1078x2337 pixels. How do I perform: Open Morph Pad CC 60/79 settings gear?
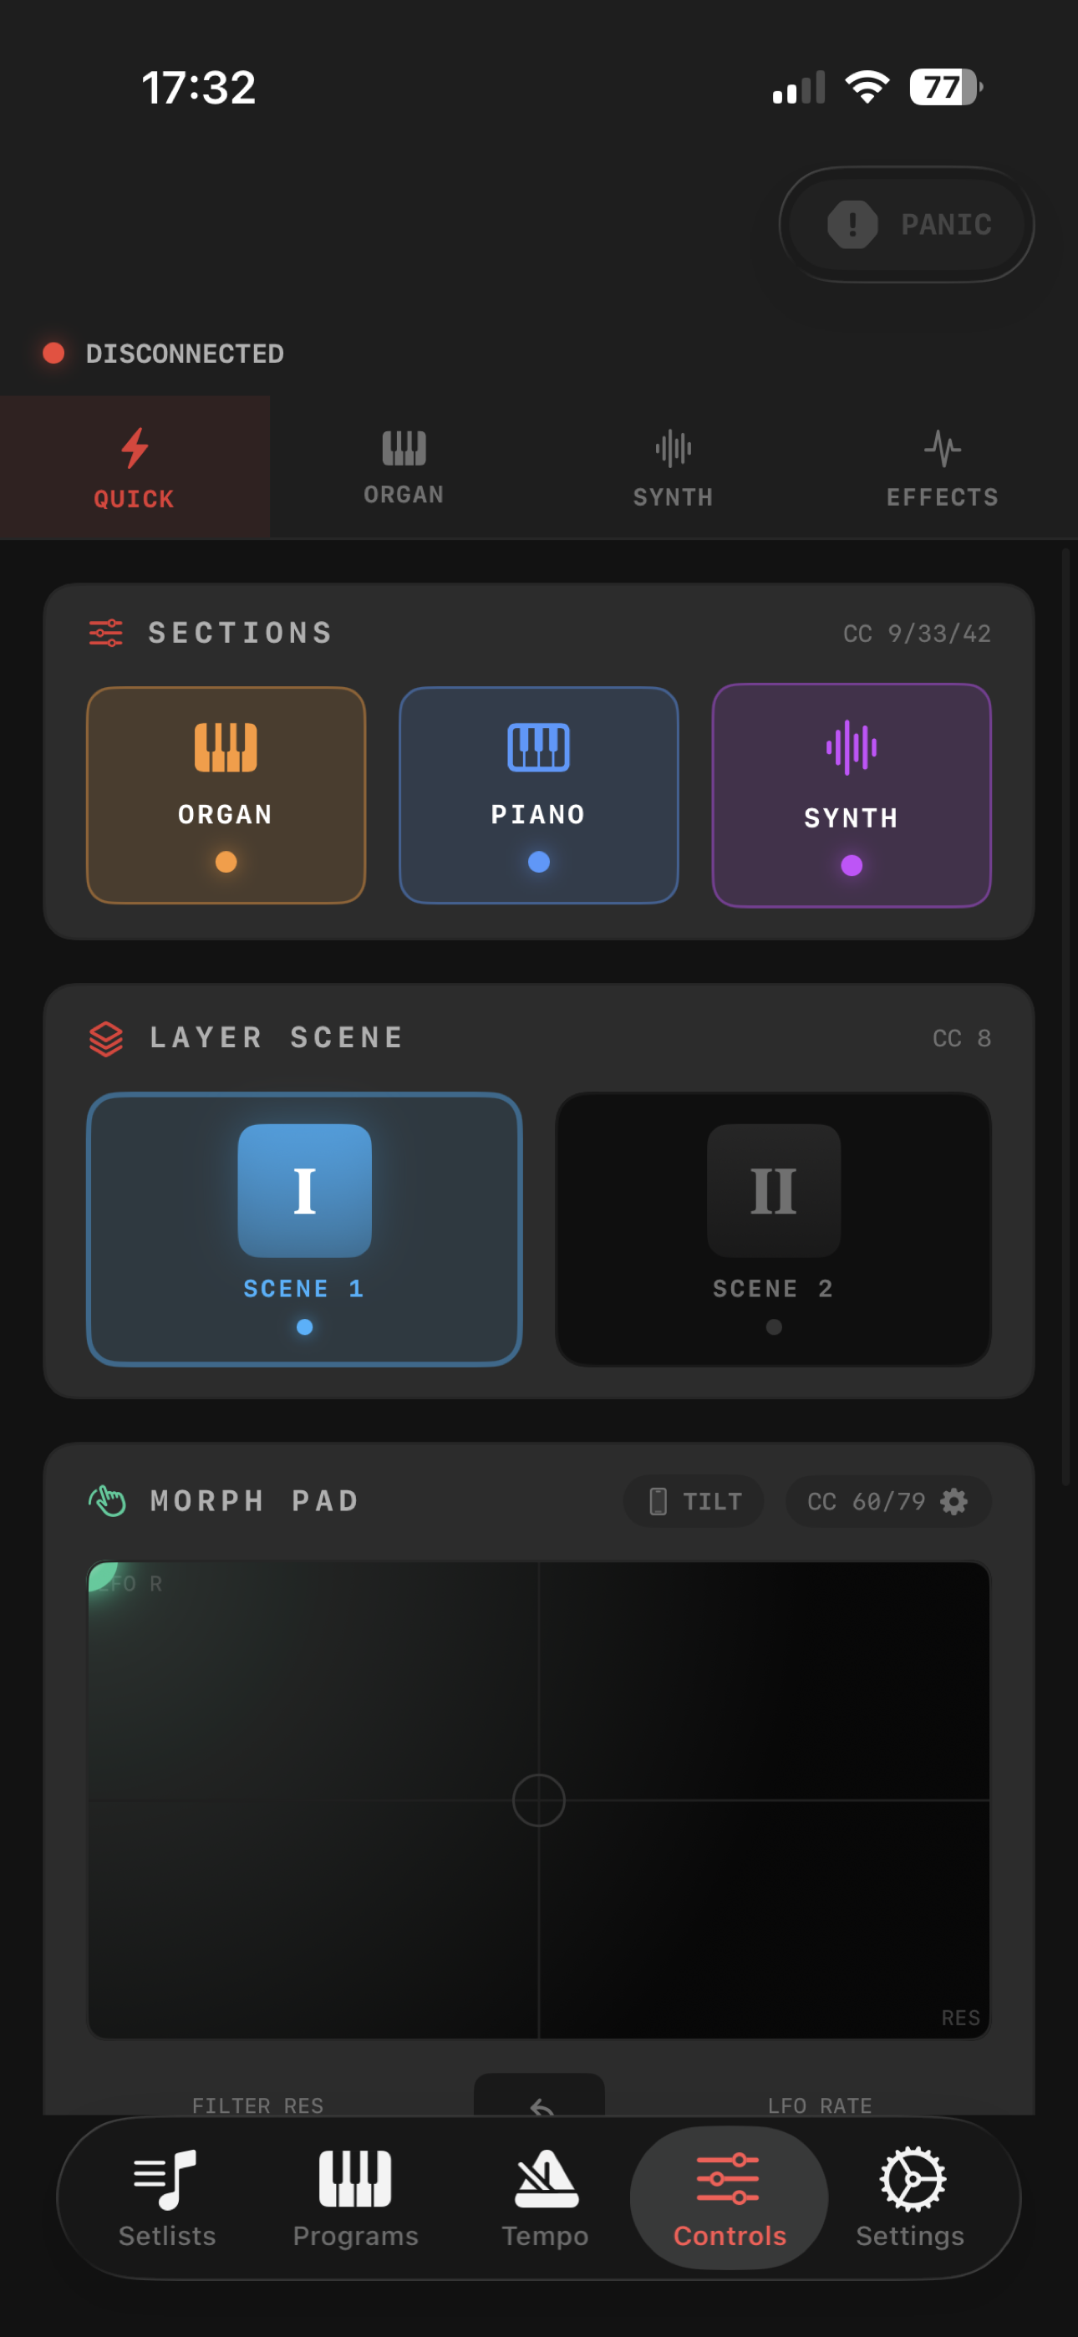pyautogui.click(x=953, y=1501)
